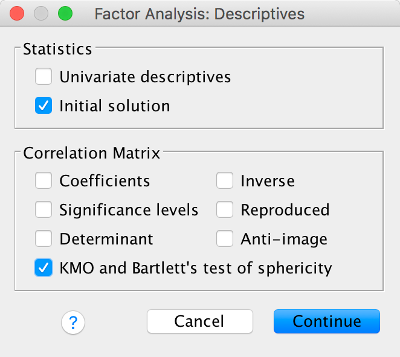Minimize the dialog with the gray button
Screen dimensions: 400x357
pos(40,13)
